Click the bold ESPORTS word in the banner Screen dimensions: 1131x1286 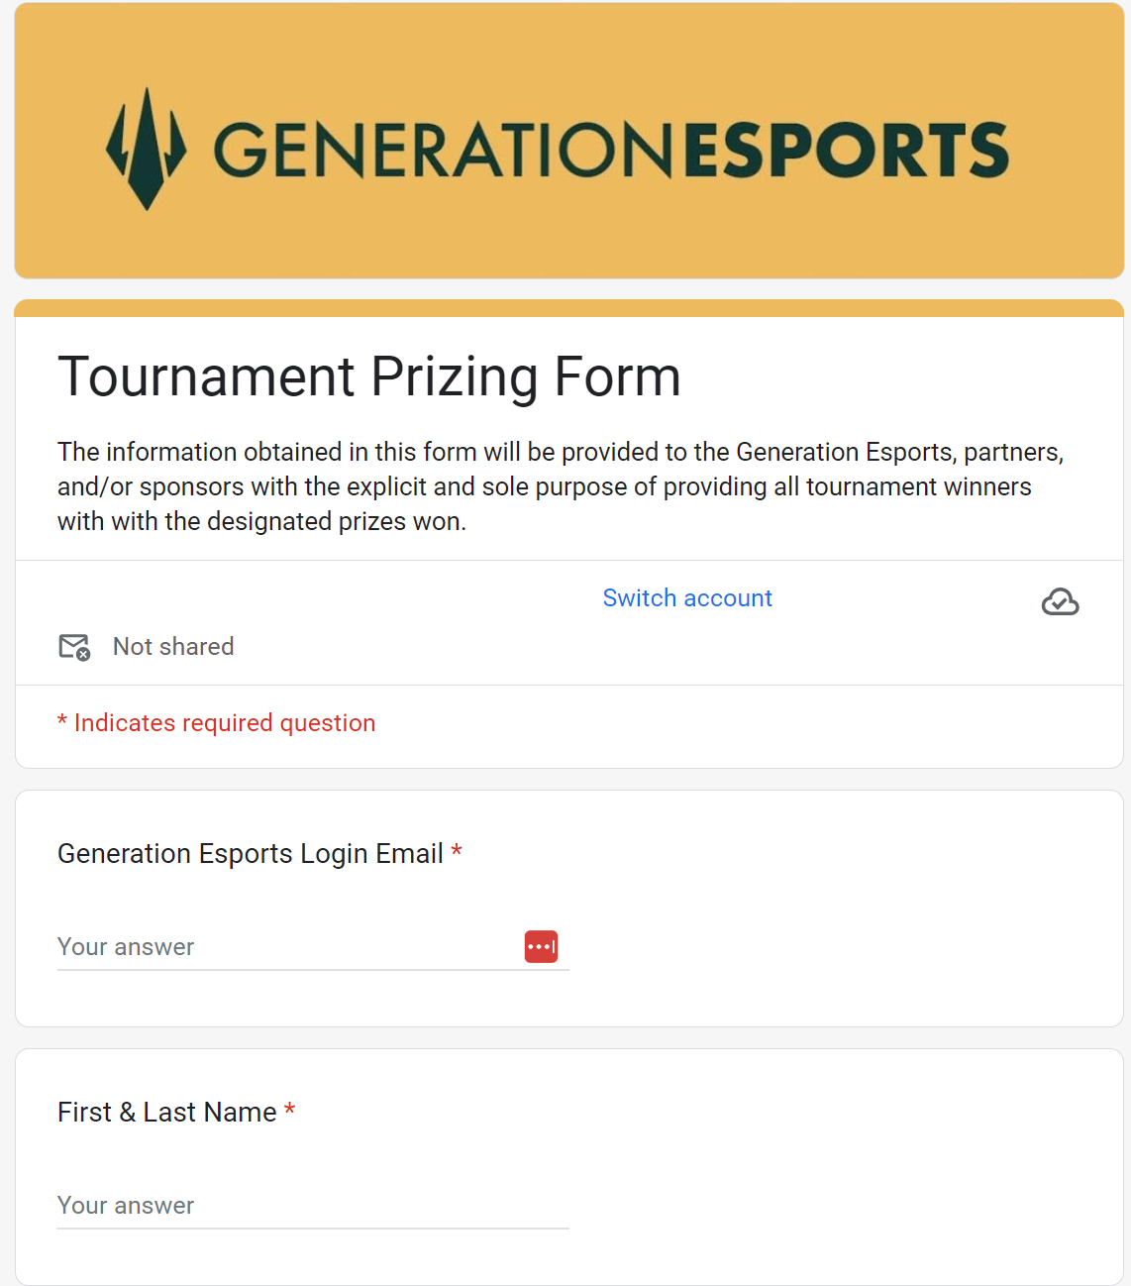(847, 151)
